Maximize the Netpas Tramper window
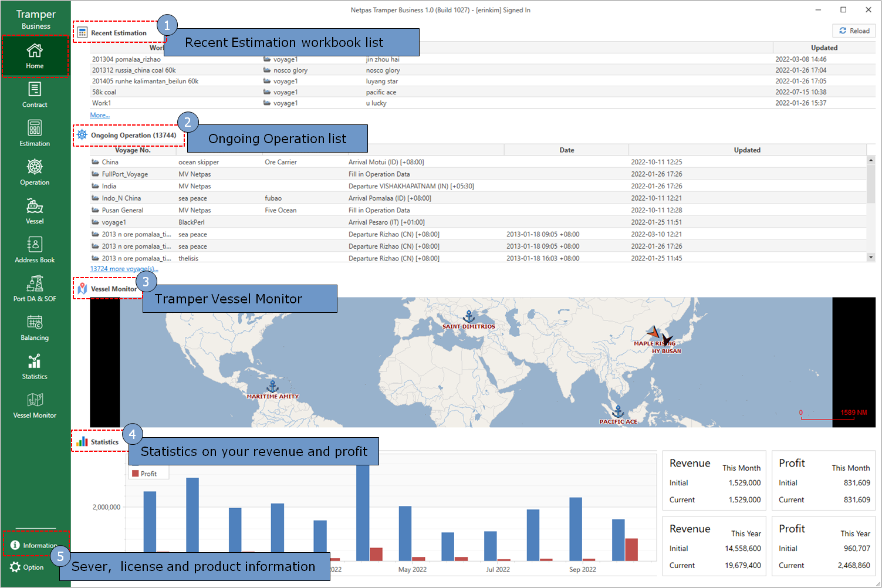The image size is (882, 588). [843, 9]
